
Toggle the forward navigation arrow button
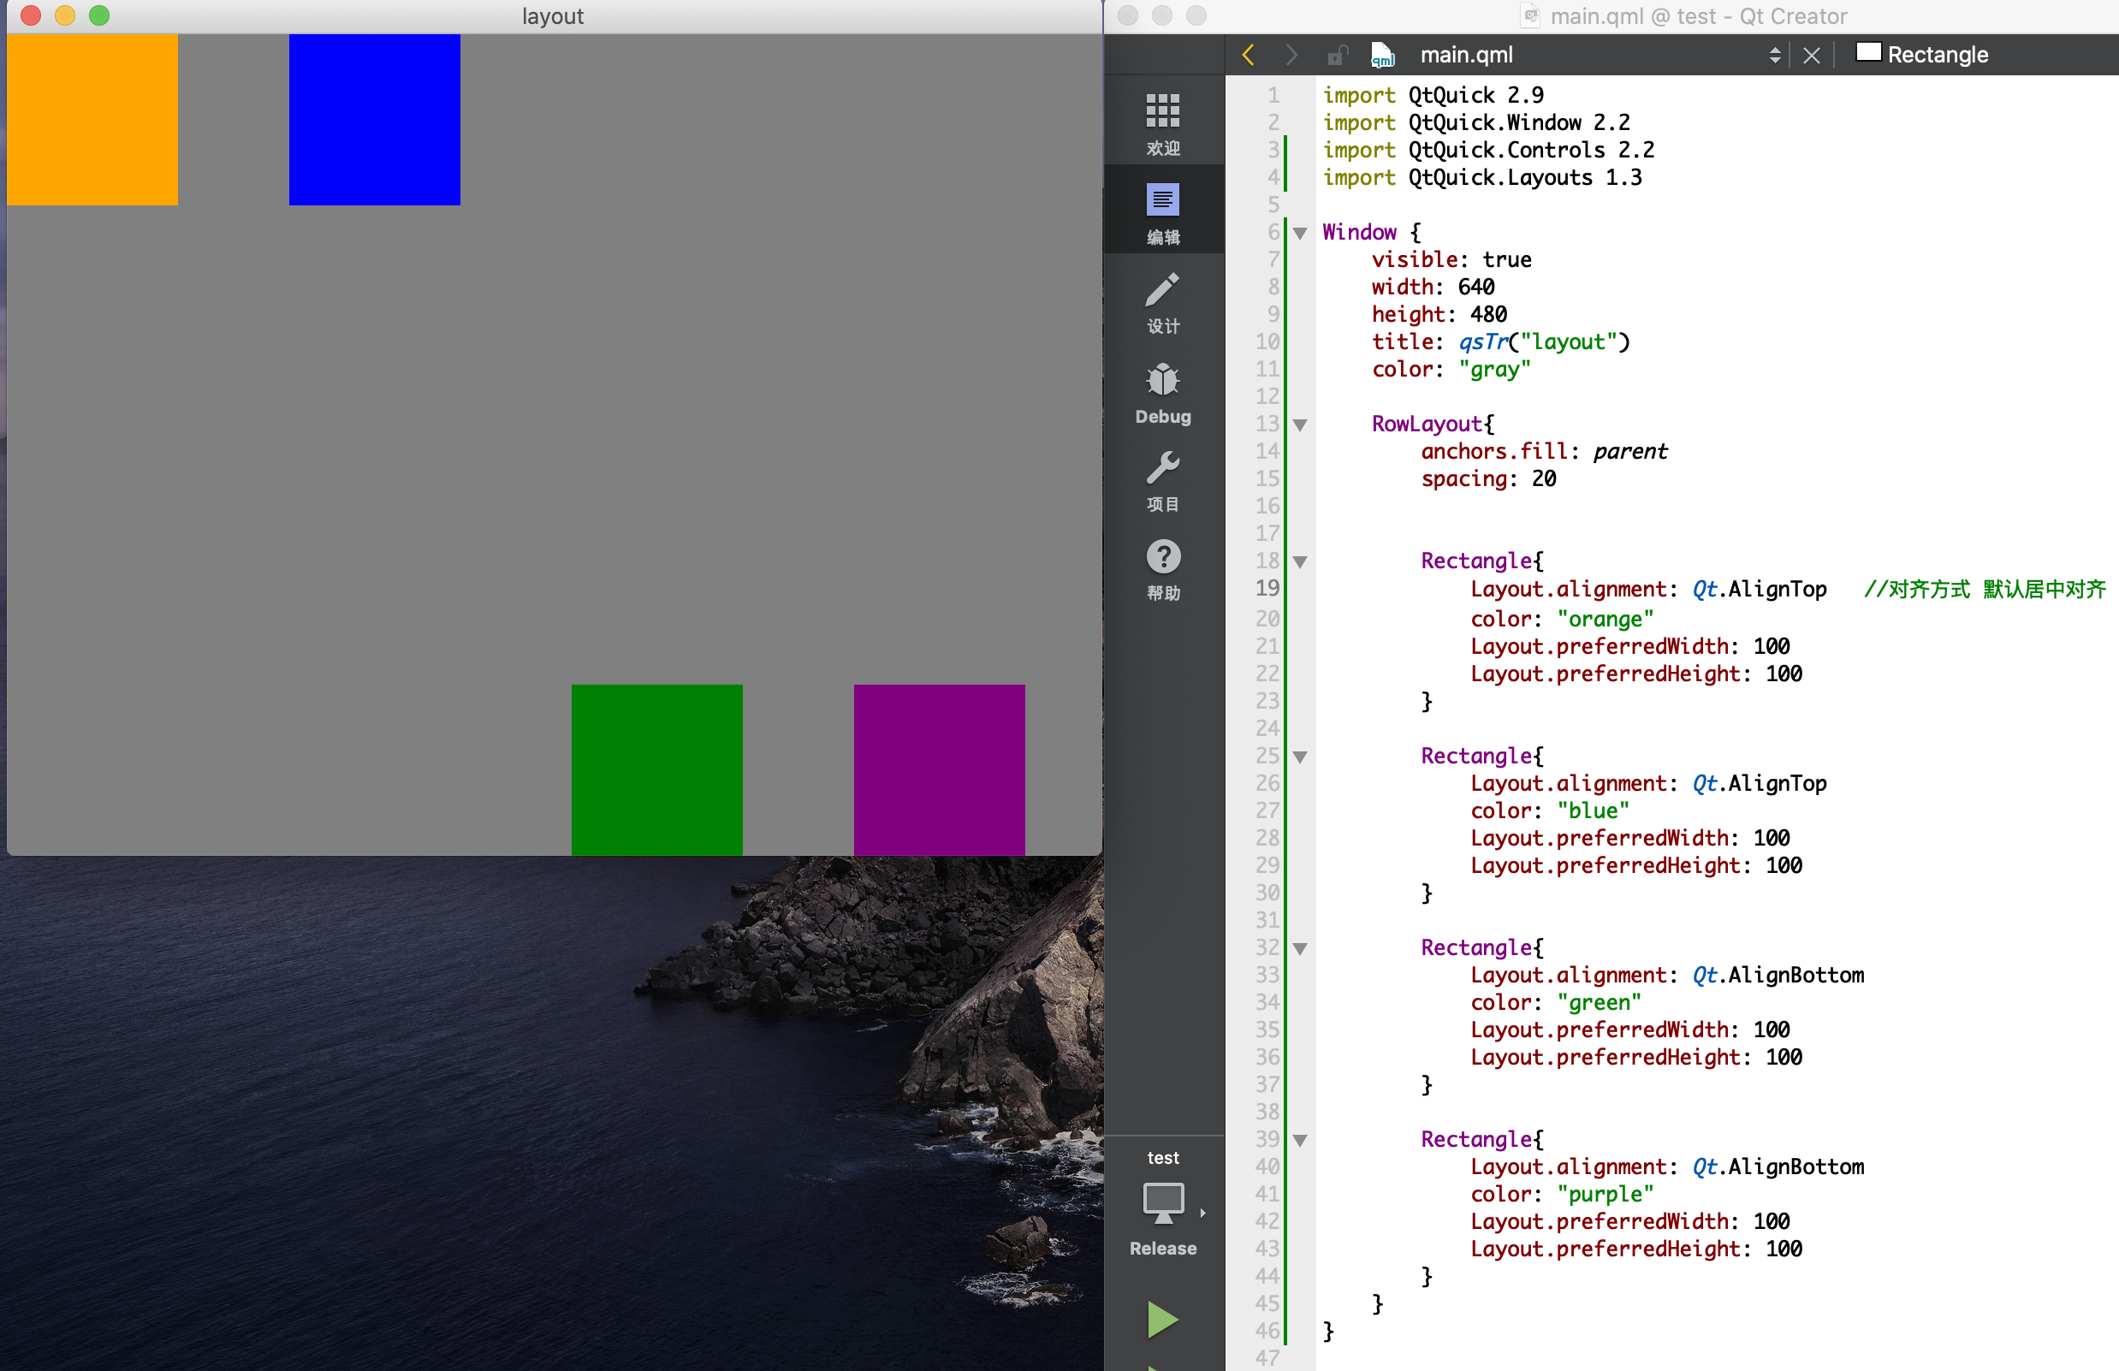[x=1288, y=52]
